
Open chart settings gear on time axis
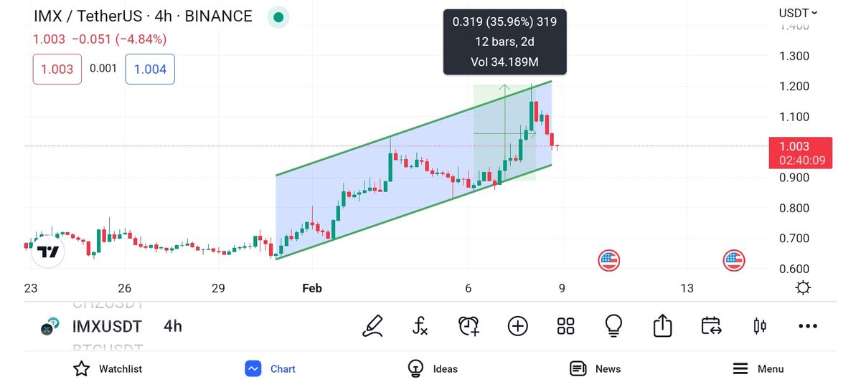click(804, 288)
